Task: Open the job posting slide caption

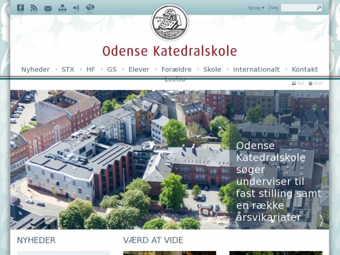Action: [278, 181]
